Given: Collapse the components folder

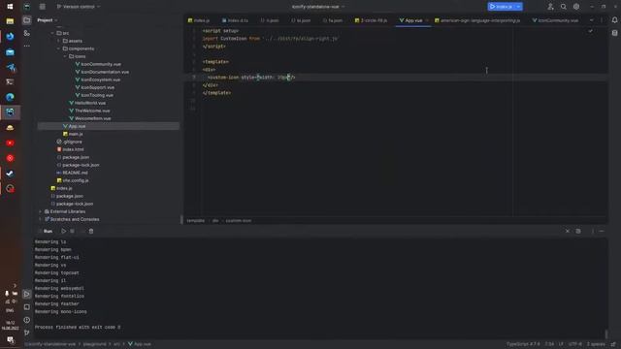Looking at the screenshot, I should (x=58, y=48).
